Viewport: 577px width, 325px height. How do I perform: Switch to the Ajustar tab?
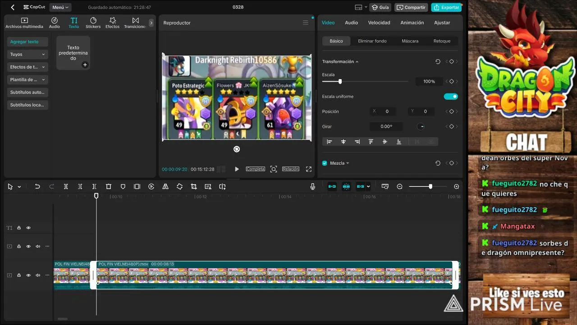(x=442, y=23)
